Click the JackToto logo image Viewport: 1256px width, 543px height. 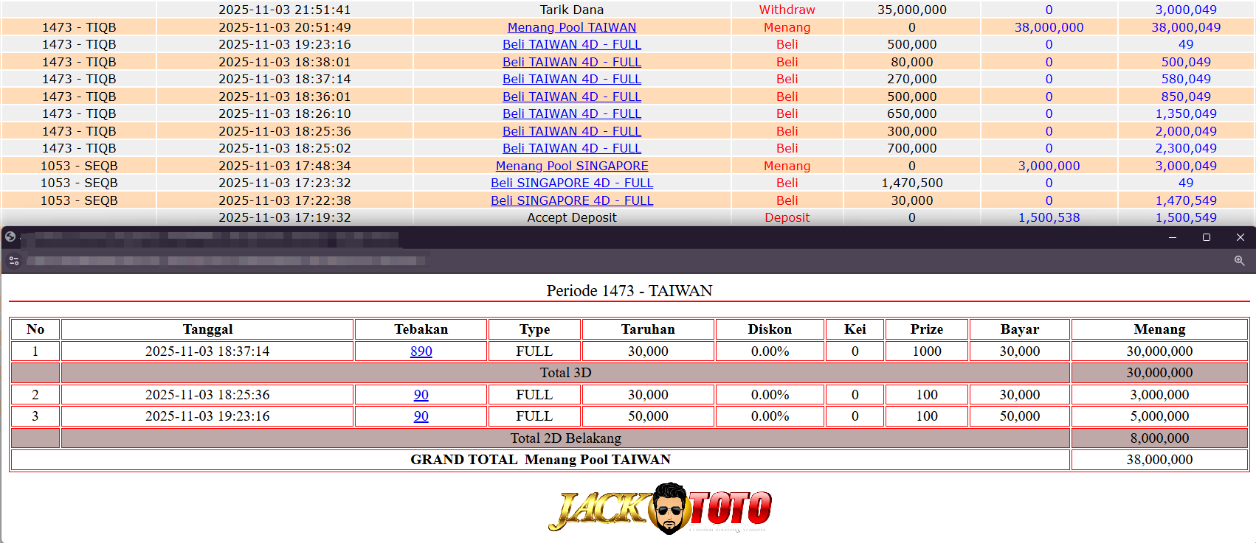[x=660, y=508]
